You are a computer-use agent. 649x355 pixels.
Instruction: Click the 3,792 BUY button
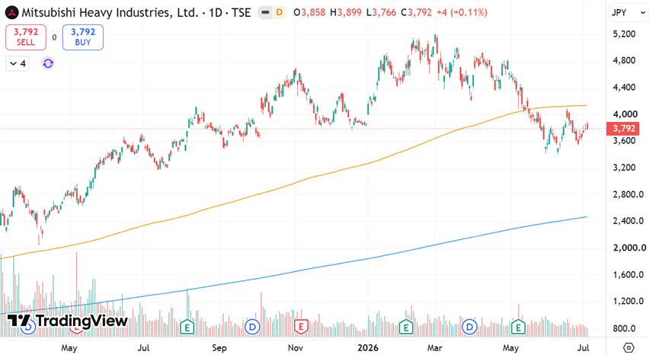pyautogui.click(x=83, y=37)
